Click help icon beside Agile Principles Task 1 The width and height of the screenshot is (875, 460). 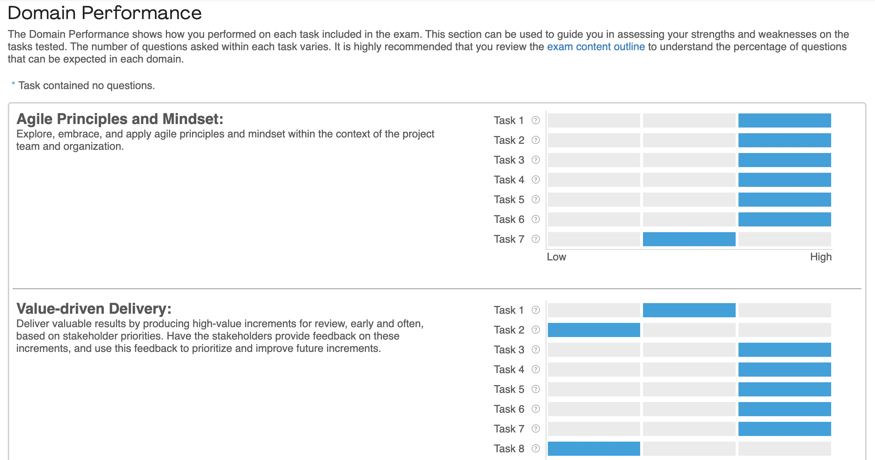536,120
